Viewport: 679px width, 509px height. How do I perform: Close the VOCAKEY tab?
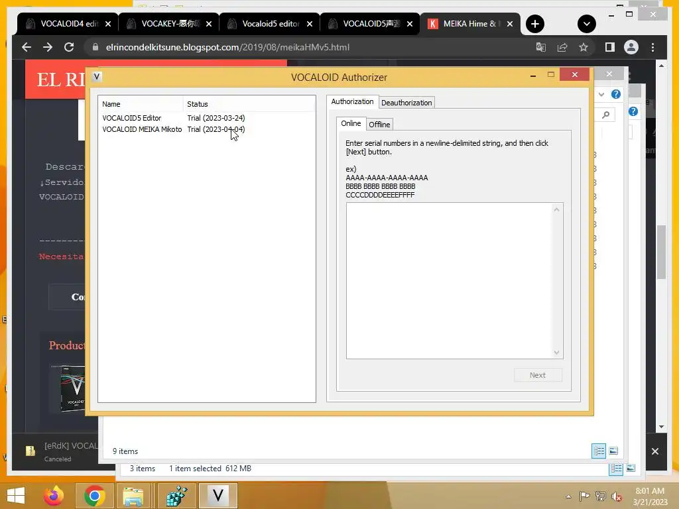pos(209,24)
